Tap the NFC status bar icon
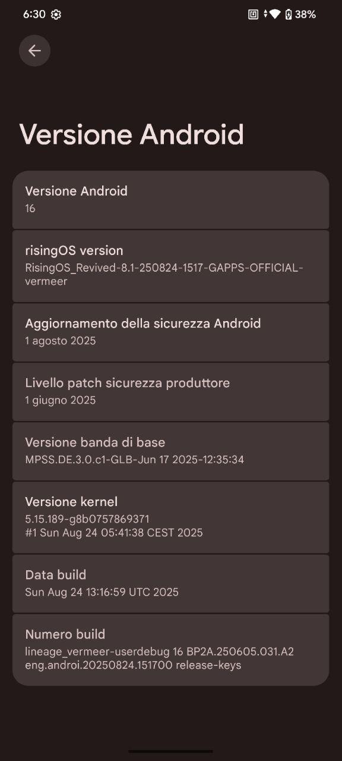Viewport: 342px width, 761px height. point(254,15)
